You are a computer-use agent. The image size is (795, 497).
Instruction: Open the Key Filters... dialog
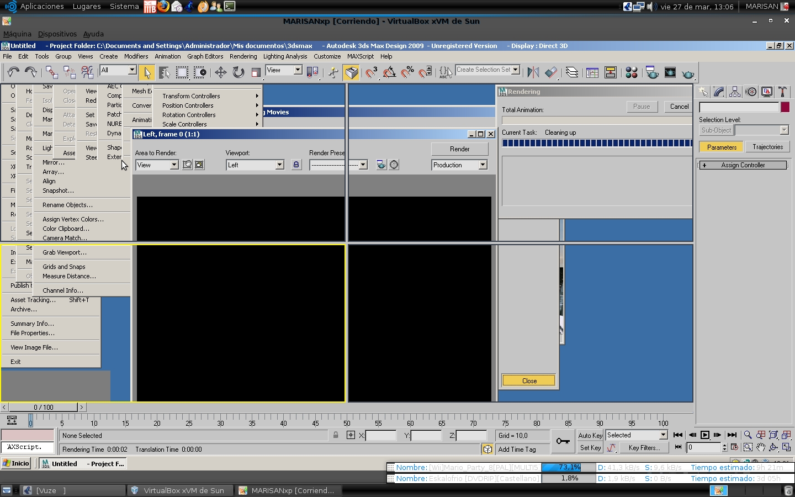click(x=644, y=448)
